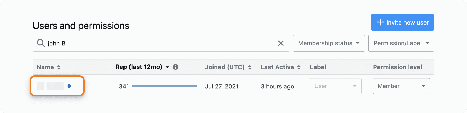Click in the search field containing john B
The height and width of the screenshot is (113, 467).
pyautogui.click(x=161, y=43)
